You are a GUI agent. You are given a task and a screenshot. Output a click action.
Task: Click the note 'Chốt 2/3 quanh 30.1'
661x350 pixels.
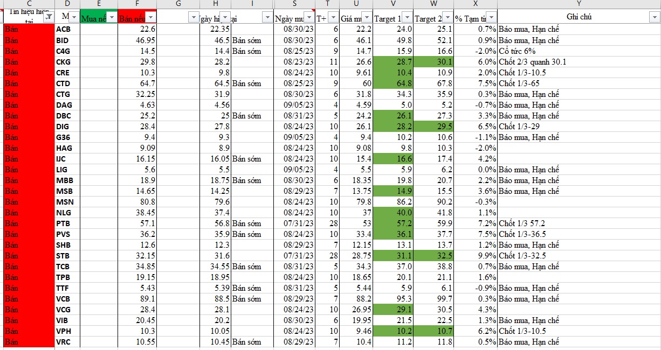click(532, 62)
